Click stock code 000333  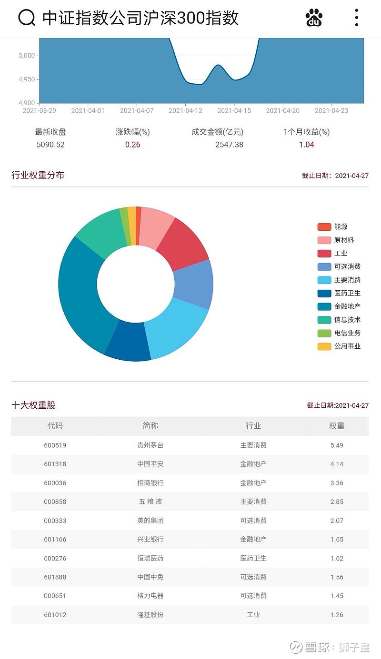(x=55, y=521)
